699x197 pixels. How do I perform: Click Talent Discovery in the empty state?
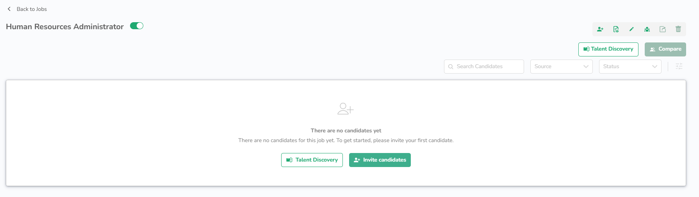[x=312, y=160]
